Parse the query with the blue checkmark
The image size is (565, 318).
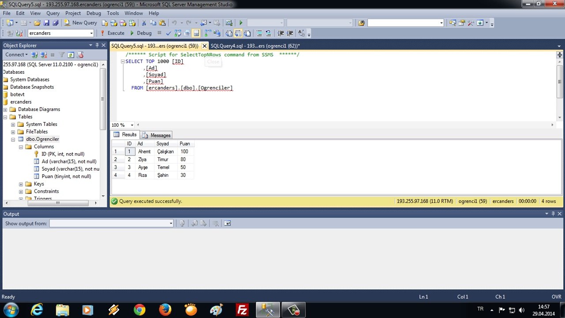169,33
